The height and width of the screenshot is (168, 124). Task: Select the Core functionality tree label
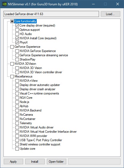click(25, 21)
